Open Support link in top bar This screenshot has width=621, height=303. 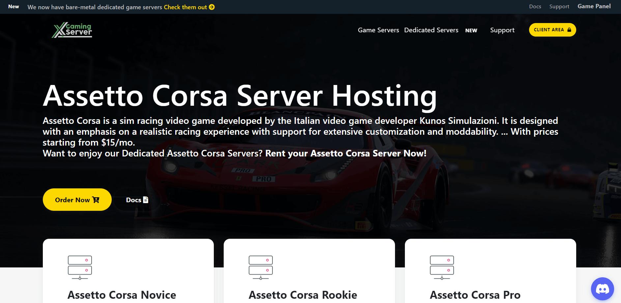click(559, 7)
